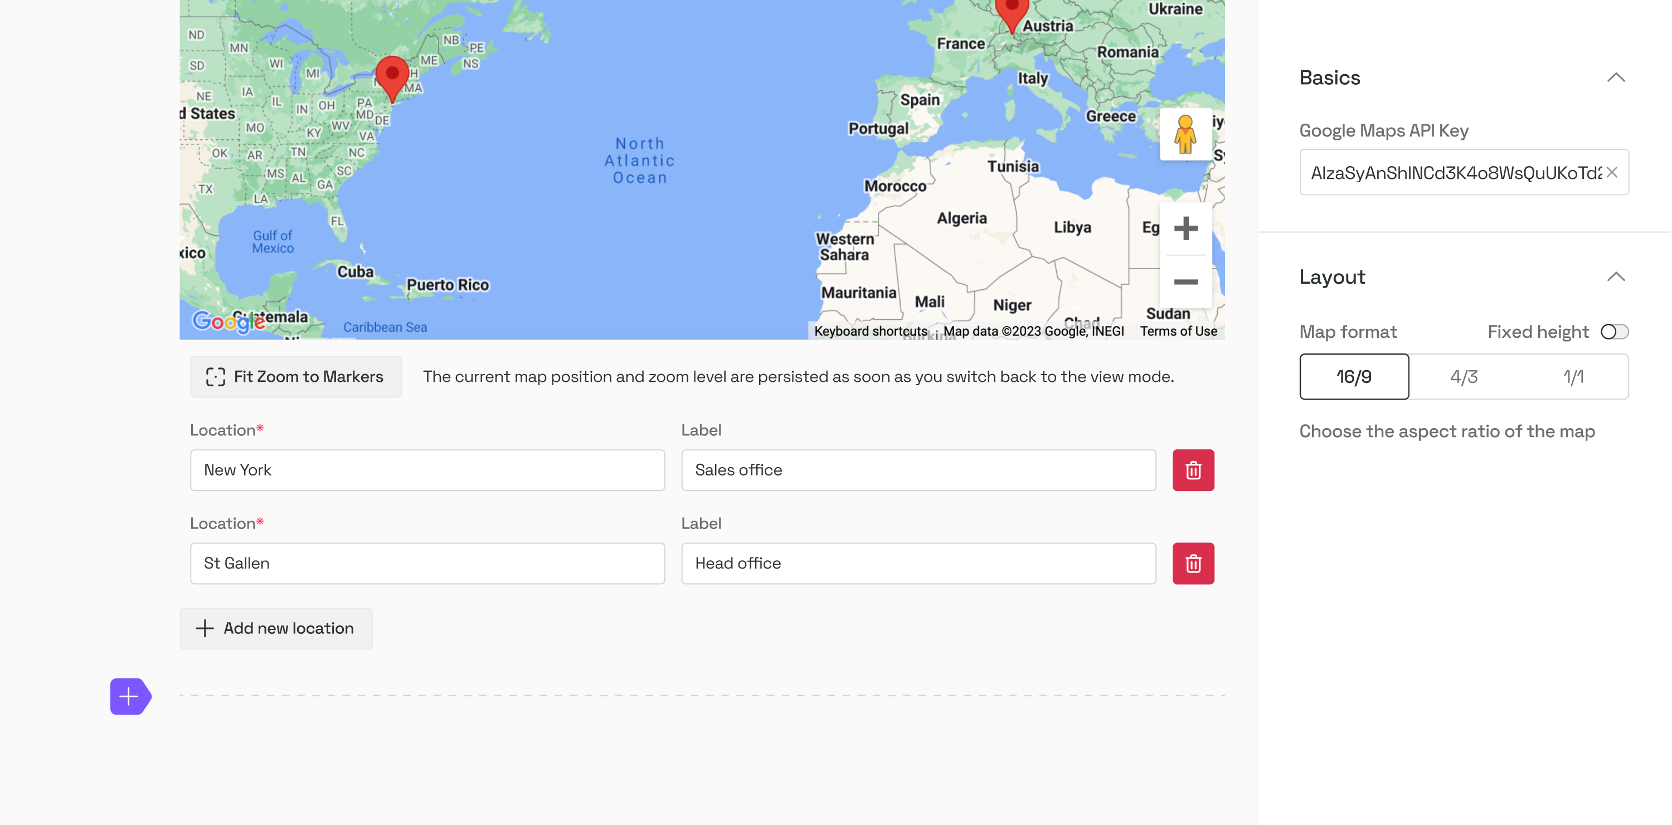
Task: Click the delete icon for Head office
Action: tap(1193, 563)
